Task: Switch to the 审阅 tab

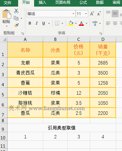Action: tap(116, 3)
